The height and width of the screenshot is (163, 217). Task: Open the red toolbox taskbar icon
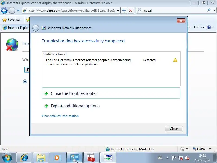point(91,158)
